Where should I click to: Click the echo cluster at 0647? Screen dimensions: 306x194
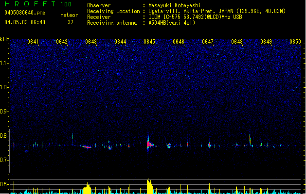pos(209,145)
